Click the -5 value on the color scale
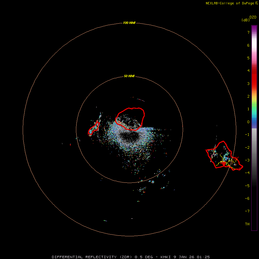 point(247,186)
